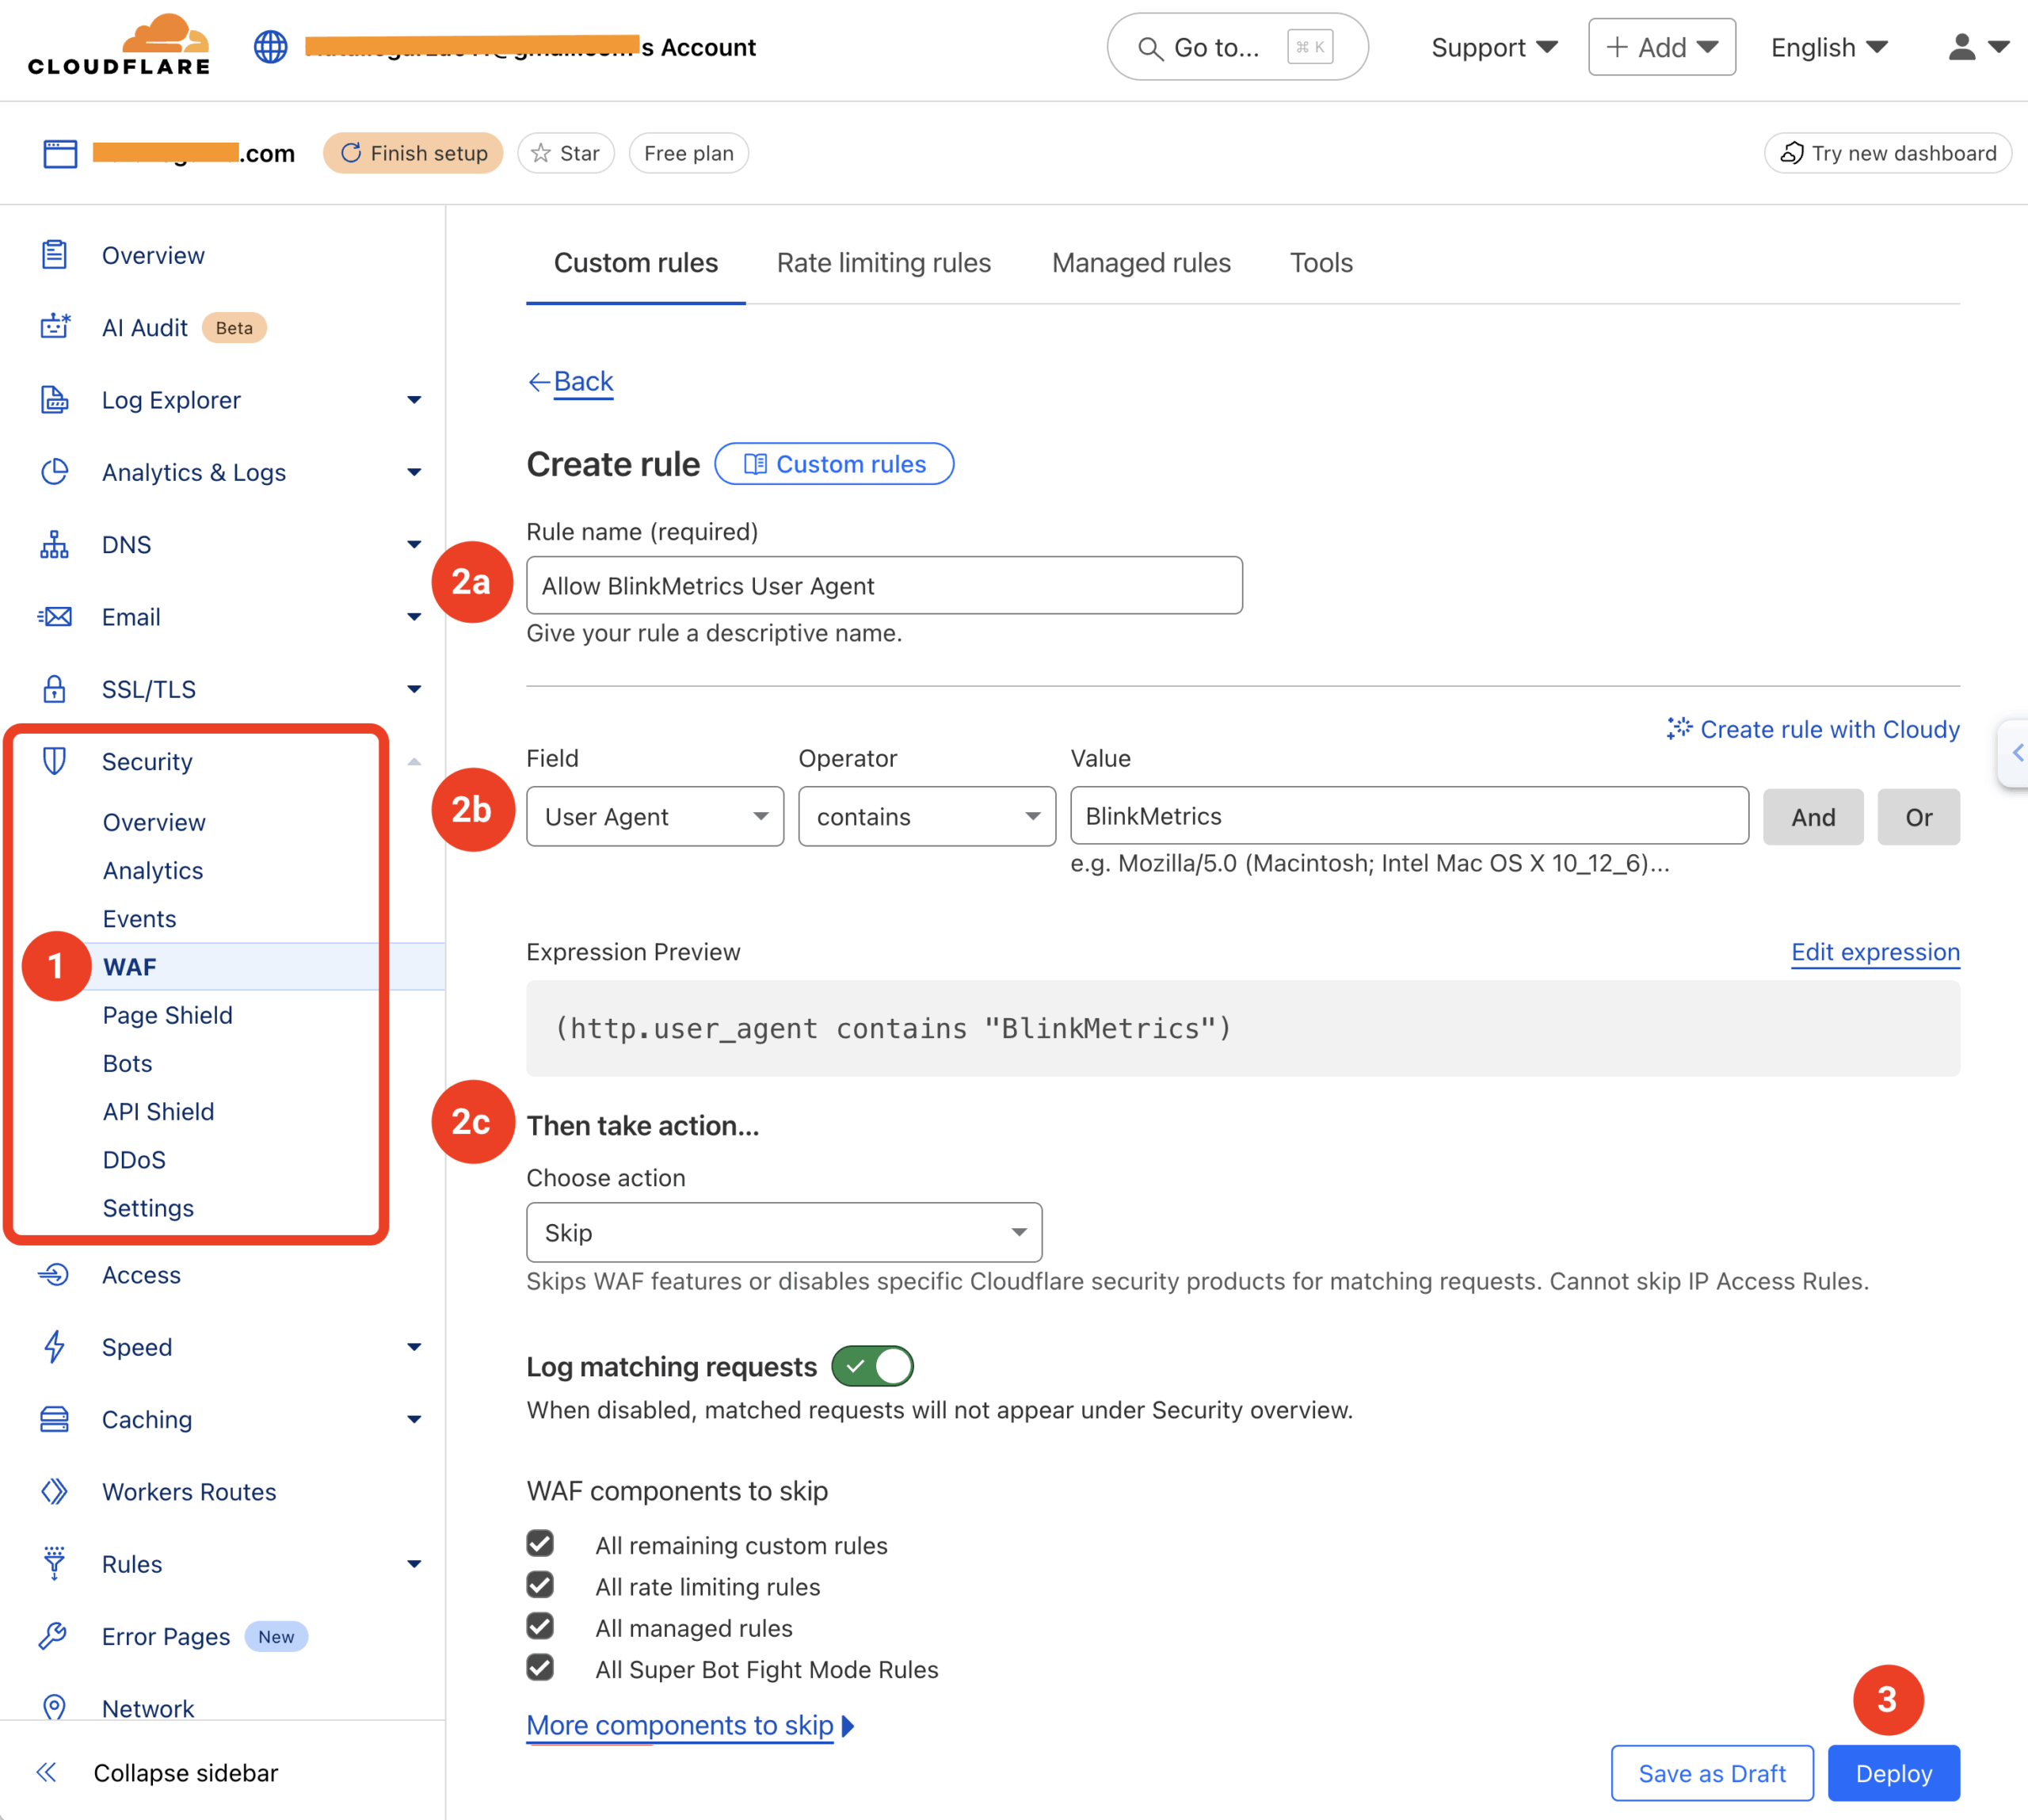Viewport: 2028px width, 1820px height.
Task: Open the contains operator dropdown
Action: (x=926, y=816)
